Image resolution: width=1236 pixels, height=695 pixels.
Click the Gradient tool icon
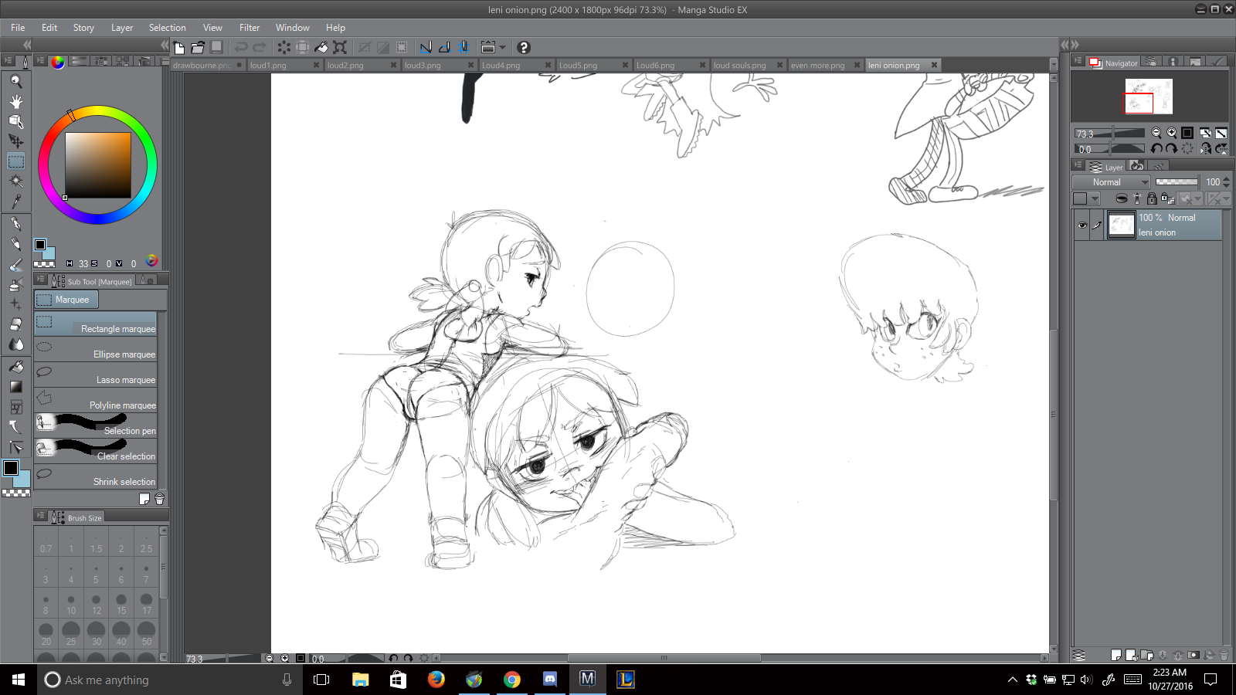[x=15, y=387]
